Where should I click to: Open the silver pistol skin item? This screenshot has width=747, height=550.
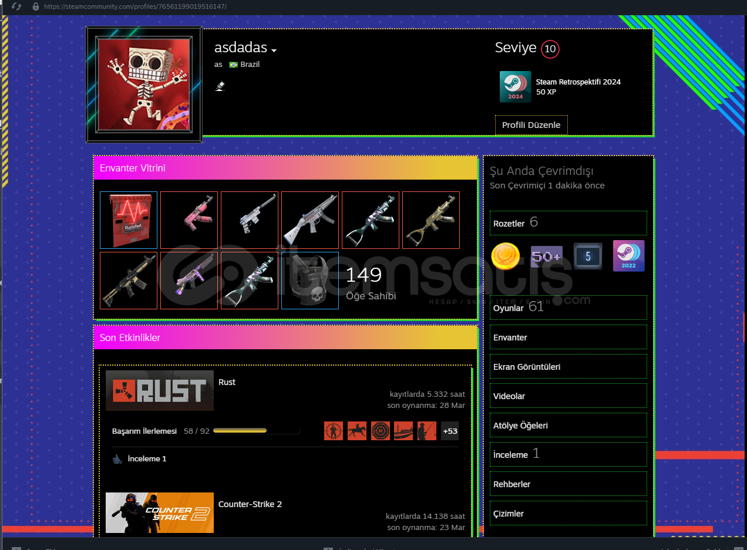coord(250,220)
